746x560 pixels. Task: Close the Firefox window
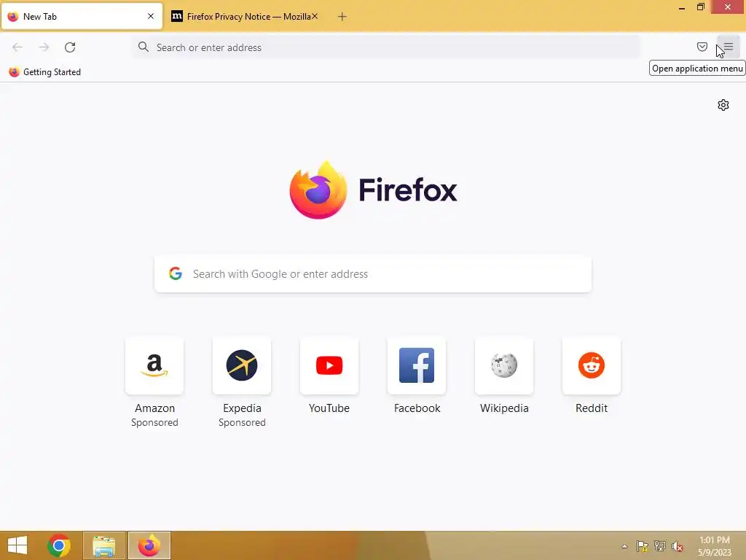(728, 7)
